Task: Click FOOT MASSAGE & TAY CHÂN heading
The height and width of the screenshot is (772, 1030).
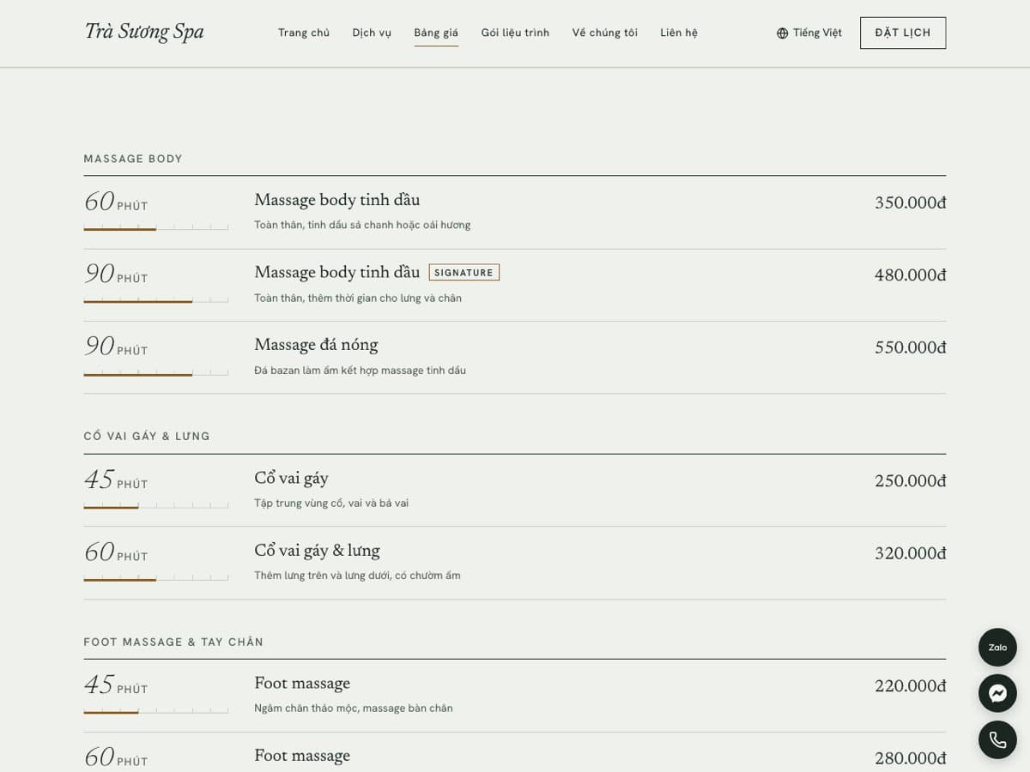Action: pos(173,642)
